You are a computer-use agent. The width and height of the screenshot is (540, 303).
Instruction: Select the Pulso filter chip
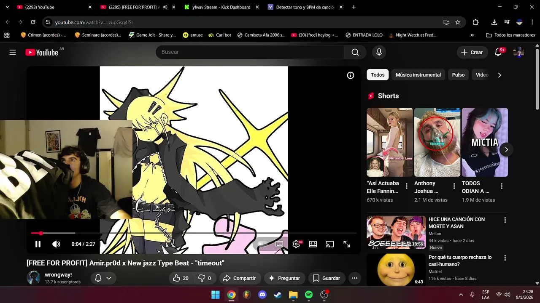[458, 75]
